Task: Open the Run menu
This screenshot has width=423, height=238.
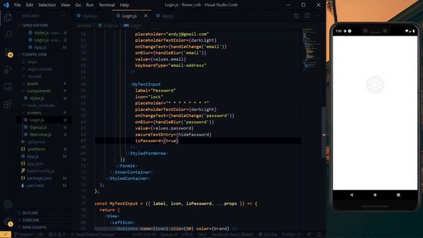Action: click(90, 5)
